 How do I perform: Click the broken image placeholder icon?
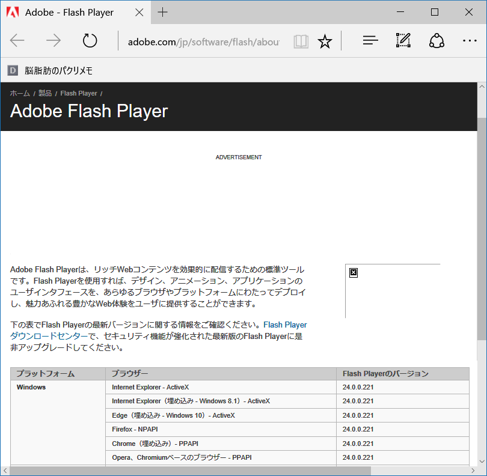[x=354, y=273]
